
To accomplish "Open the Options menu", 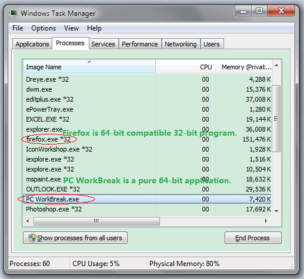I will (x=44, y=28).
